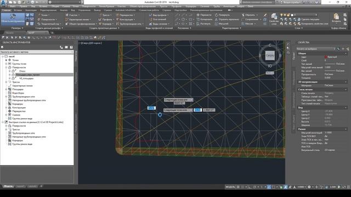Click the Переместить (Move) tool
This screenshot has width=351, height=197.
pyautogui.click(x=204, y=15)
